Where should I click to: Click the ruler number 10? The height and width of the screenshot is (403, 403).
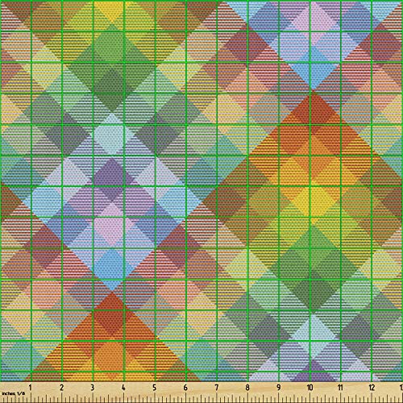tap(310, 388)
